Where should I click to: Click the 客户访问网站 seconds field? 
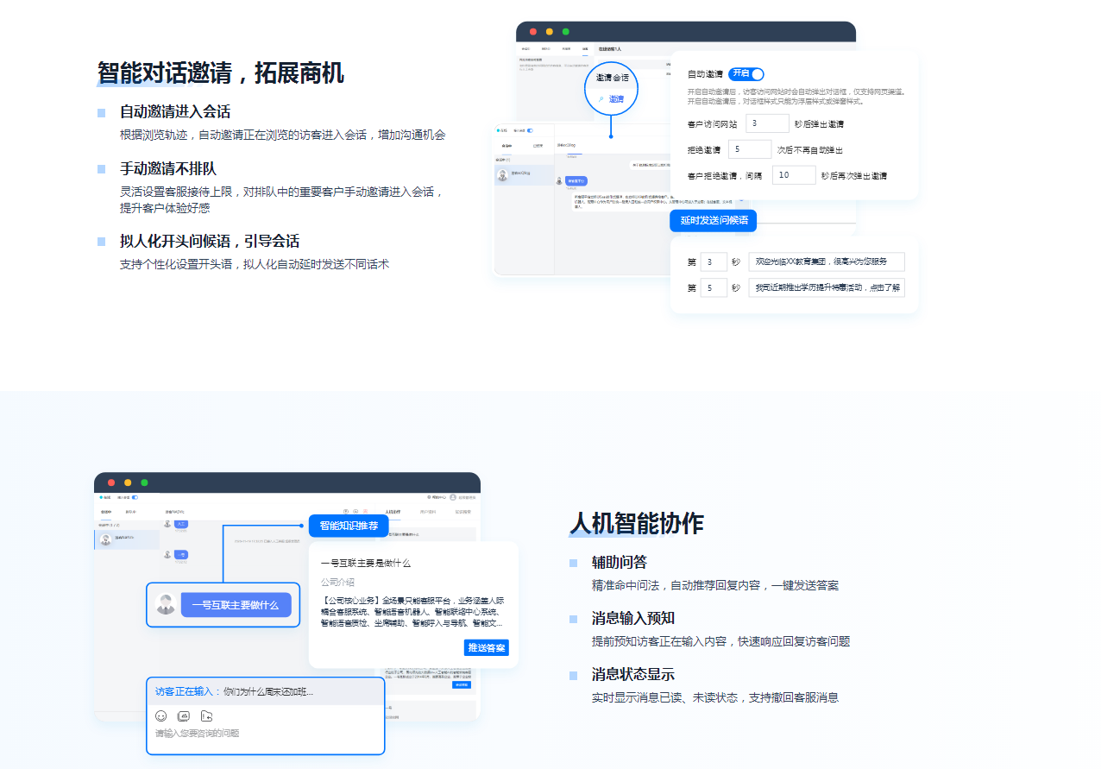[767, 123]
